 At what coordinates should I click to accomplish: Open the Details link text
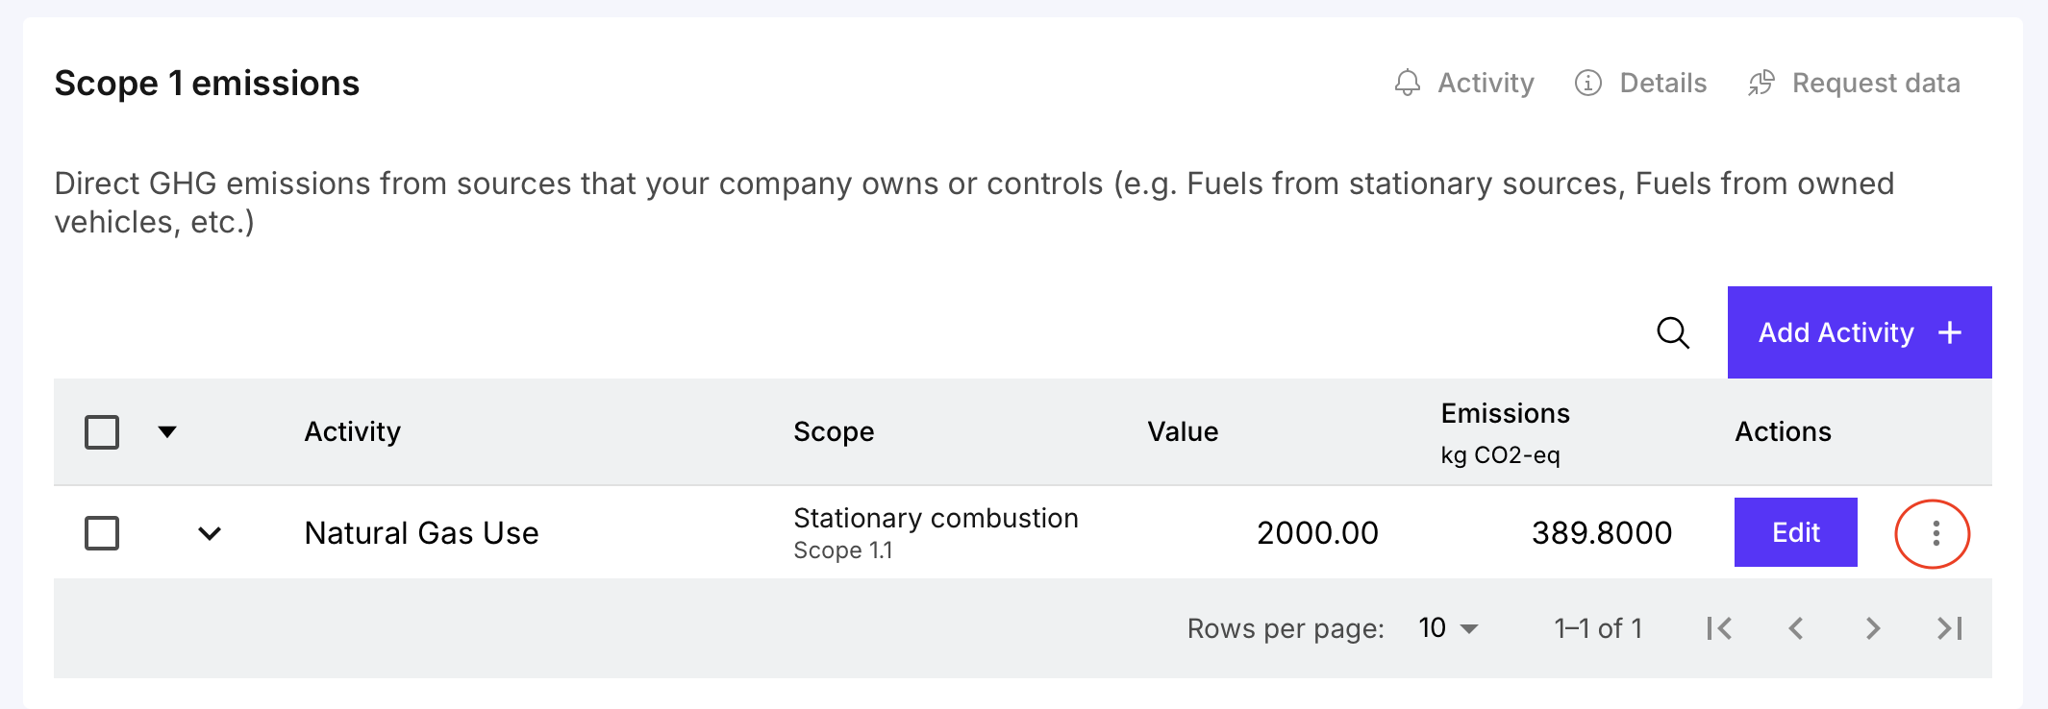[1662, 83]
